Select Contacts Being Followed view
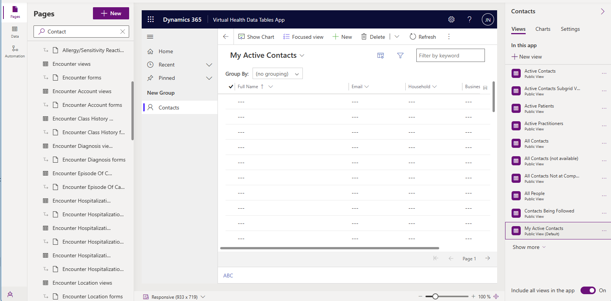Viewport: 611px width, 301px height. tap(558, 213)
